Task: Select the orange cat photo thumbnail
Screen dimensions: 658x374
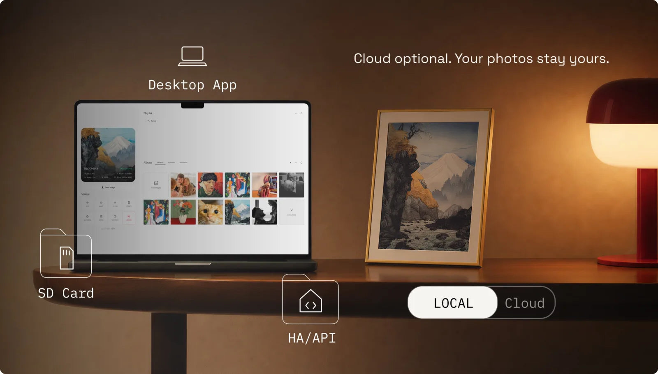Action: (210, 212)
